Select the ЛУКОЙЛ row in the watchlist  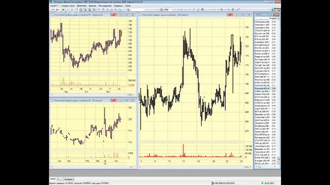[x=266, y=31]
